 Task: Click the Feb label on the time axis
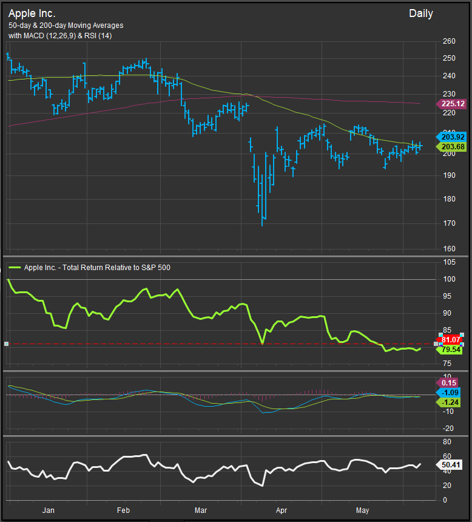pyautogui.click(x=124, y=510)
